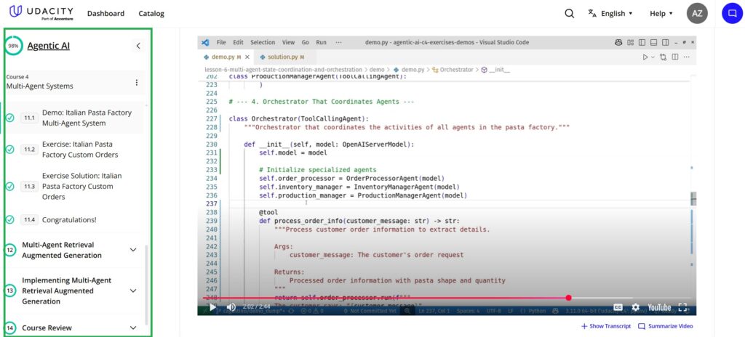Screen dimensions: 745x337
Task: Select the demo.py editor tab
Action: 226,57
